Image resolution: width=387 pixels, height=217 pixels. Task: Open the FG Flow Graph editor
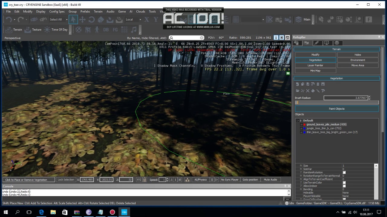pos(115,30)
